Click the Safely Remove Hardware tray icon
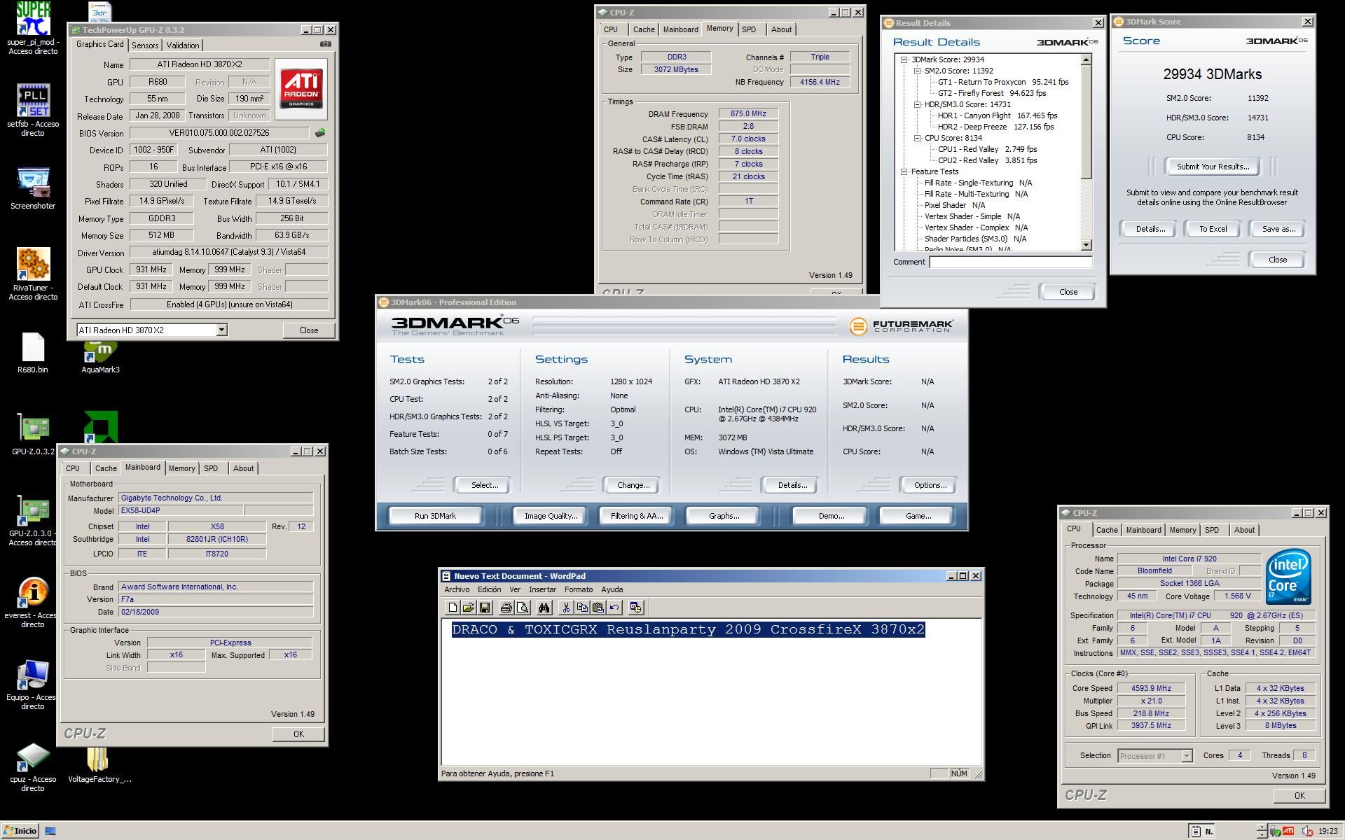Screen dimensions: 1345x840 point(1276,832)
